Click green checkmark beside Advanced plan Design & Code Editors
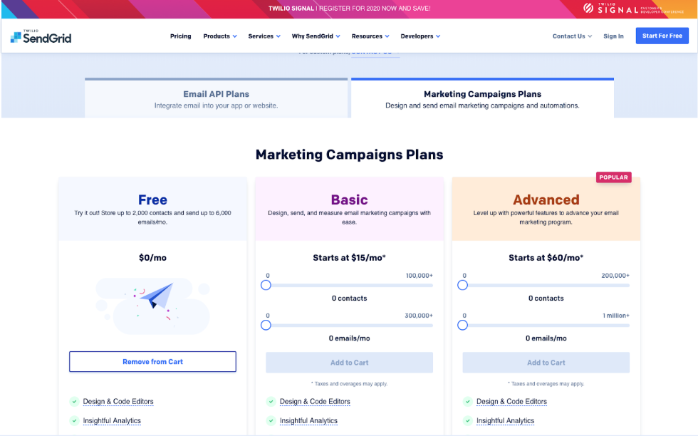The image size is (698, 436). tap(468, 402)
